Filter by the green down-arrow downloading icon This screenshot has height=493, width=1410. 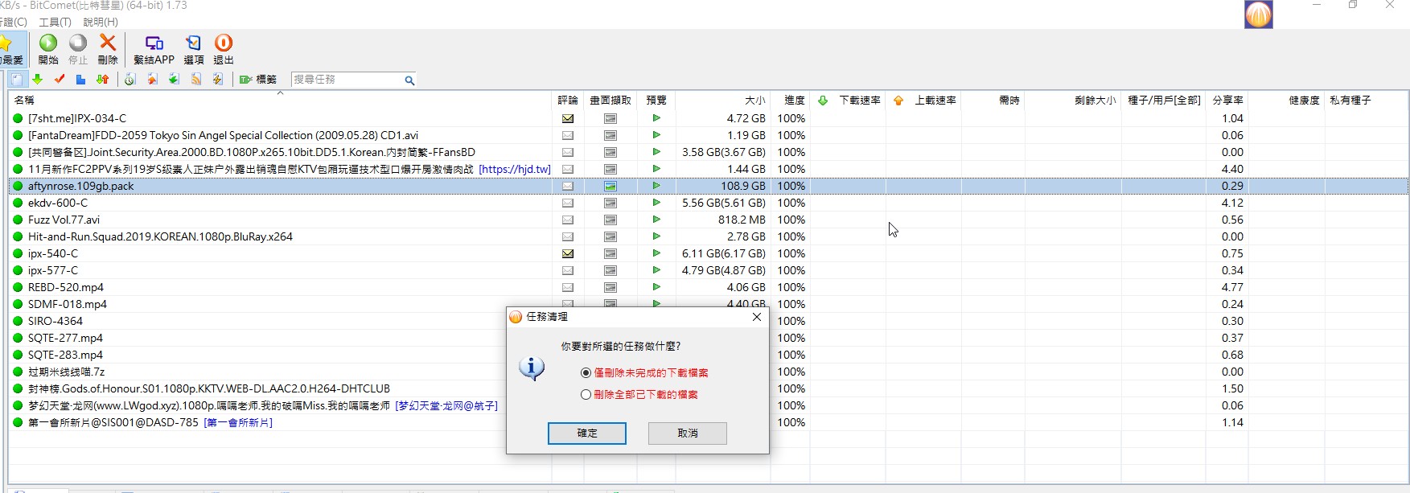pyautogui.click(x=38, y=80)
